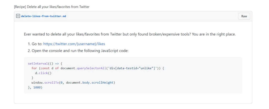Click the setInterval code line

coord(45,64)
